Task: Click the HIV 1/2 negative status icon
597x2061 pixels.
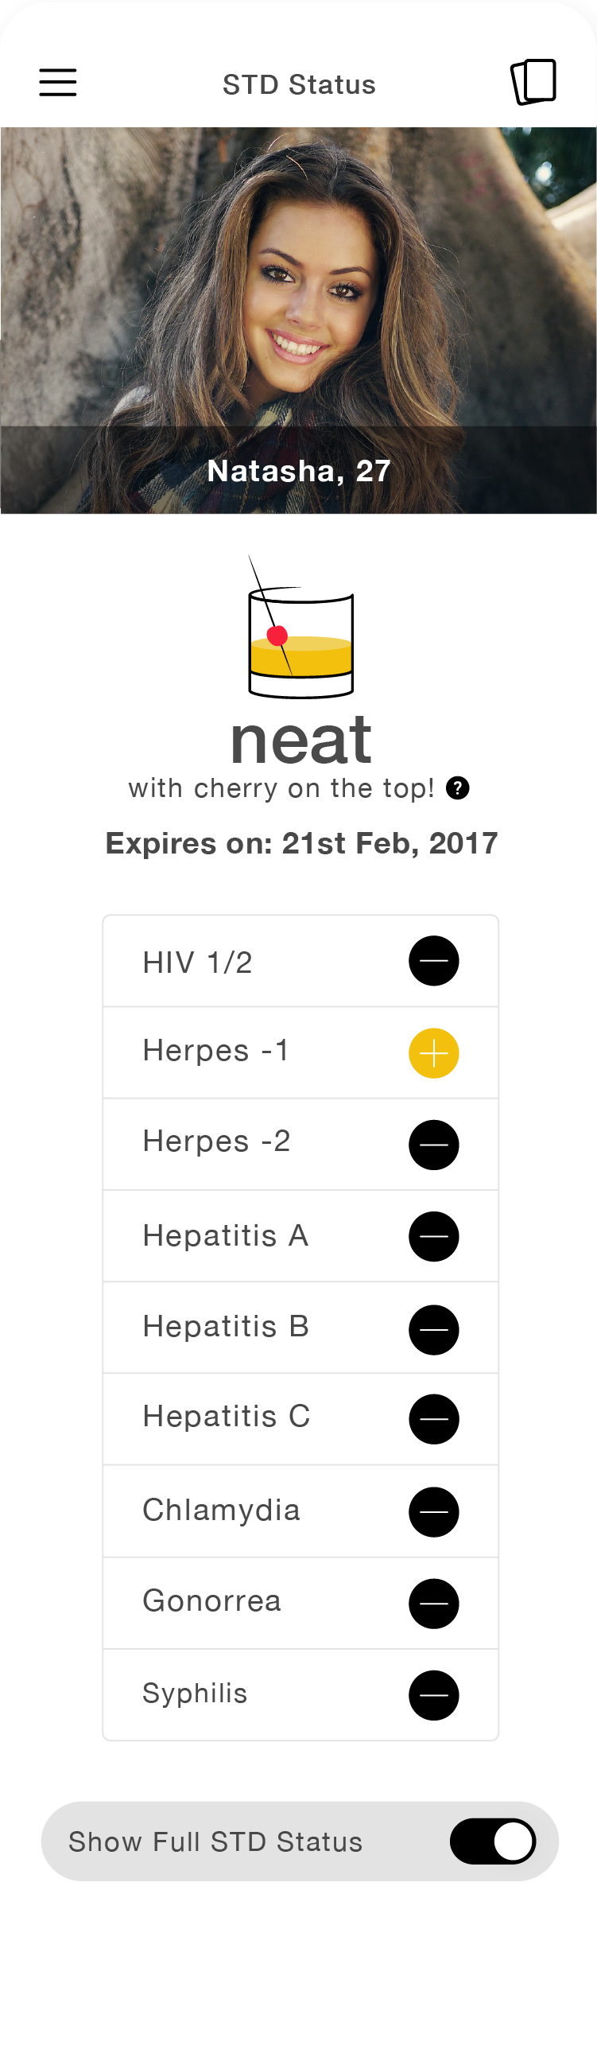Action: [x=434, y=961]
